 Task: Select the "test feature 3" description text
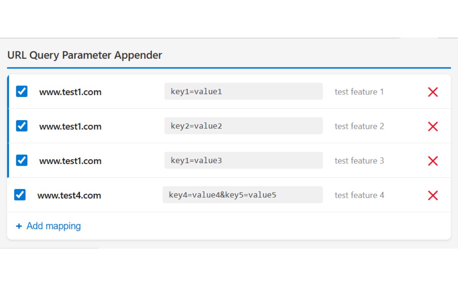(359, 161)
